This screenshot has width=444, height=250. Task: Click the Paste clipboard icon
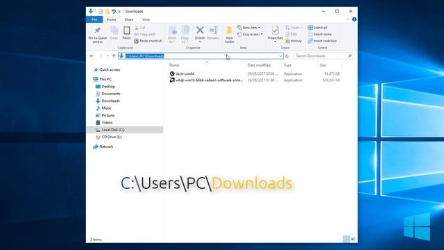tap(126, 31)
